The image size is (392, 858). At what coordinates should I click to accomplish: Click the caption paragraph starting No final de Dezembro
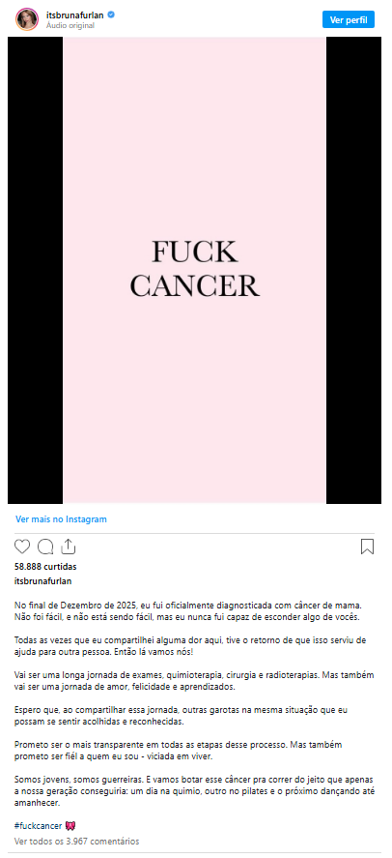[x=188, y=611]
